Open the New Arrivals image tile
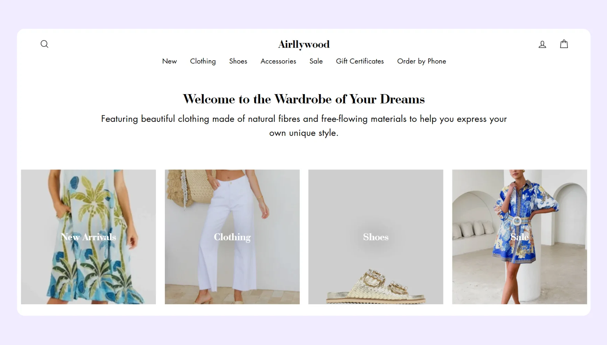The image size is (607, 345). pyautogui.click(x=88, y=237)
